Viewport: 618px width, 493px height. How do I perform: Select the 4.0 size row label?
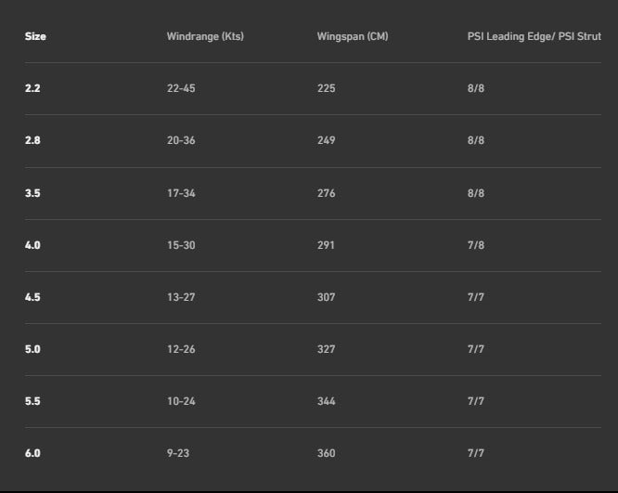tap(32, 245)
